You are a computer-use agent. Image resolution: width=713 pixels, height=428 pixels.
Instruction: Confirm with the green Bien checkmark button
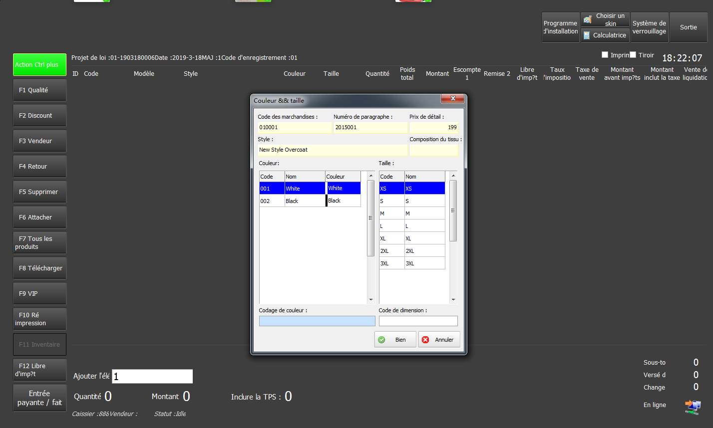[x=395, y=340]
